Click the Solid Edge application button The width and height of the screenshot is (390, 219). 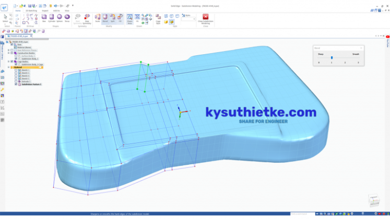[x=4, y=7]
